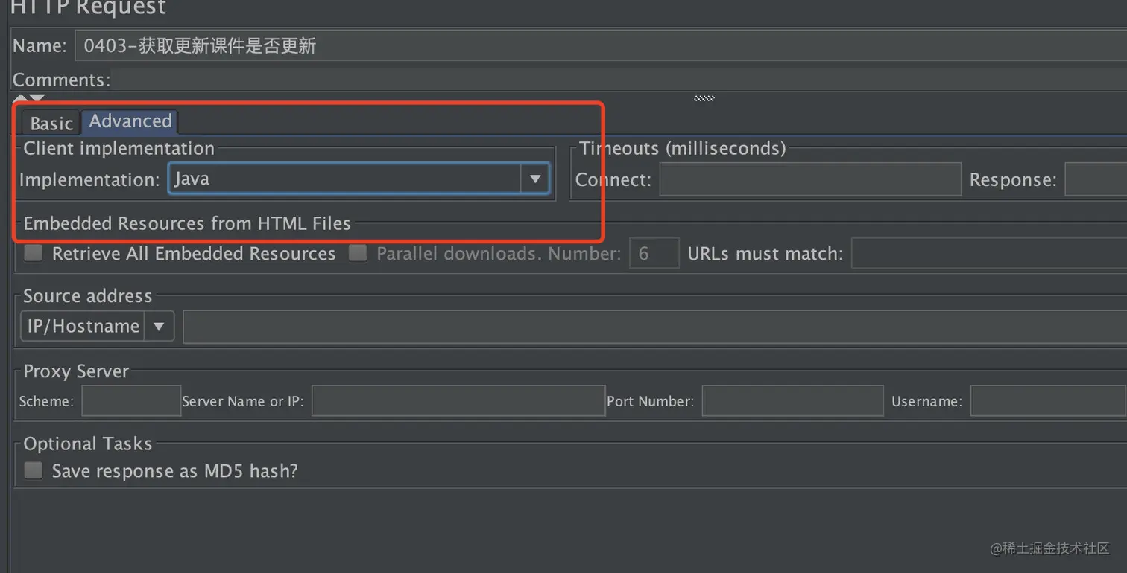Click the Timeouts (milliseconds) section label

click(x=683, y=148)
